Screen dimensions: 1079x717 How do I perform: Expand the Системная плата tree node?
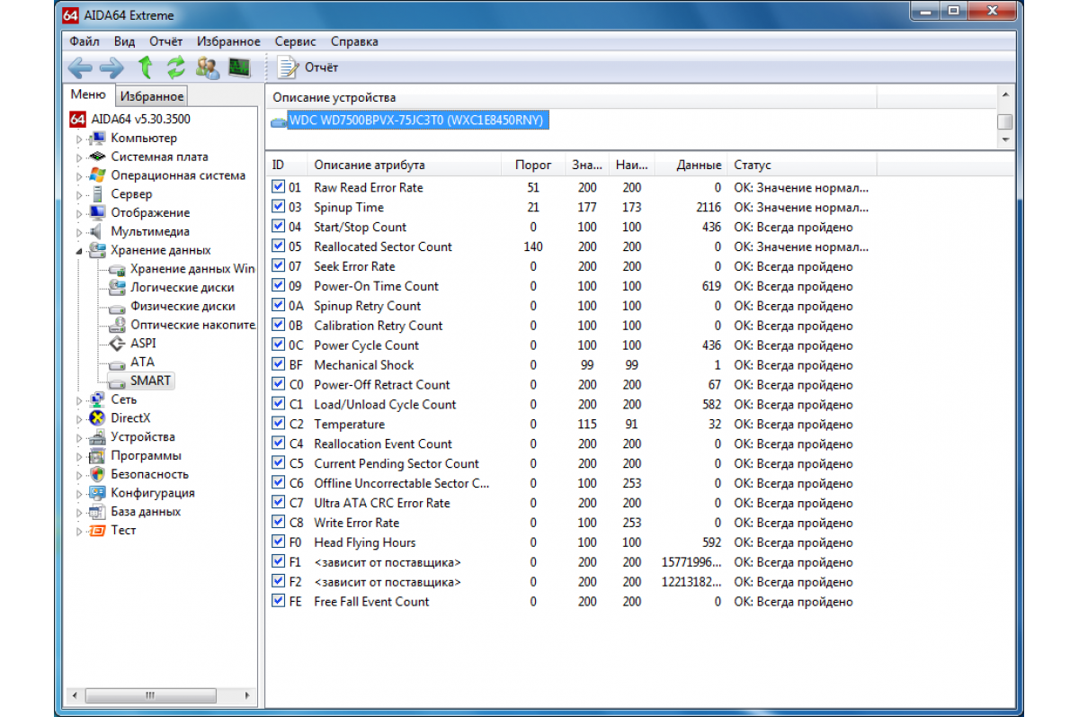pyautogui.click(x=79, y=157)
